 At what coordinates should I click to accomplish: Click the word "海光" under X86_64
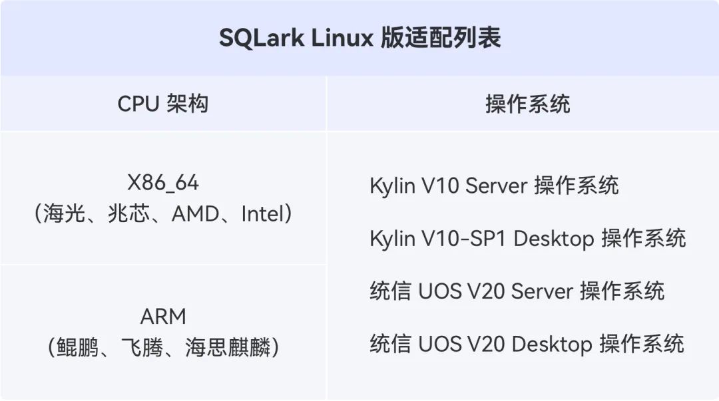(x=63, y=214)
